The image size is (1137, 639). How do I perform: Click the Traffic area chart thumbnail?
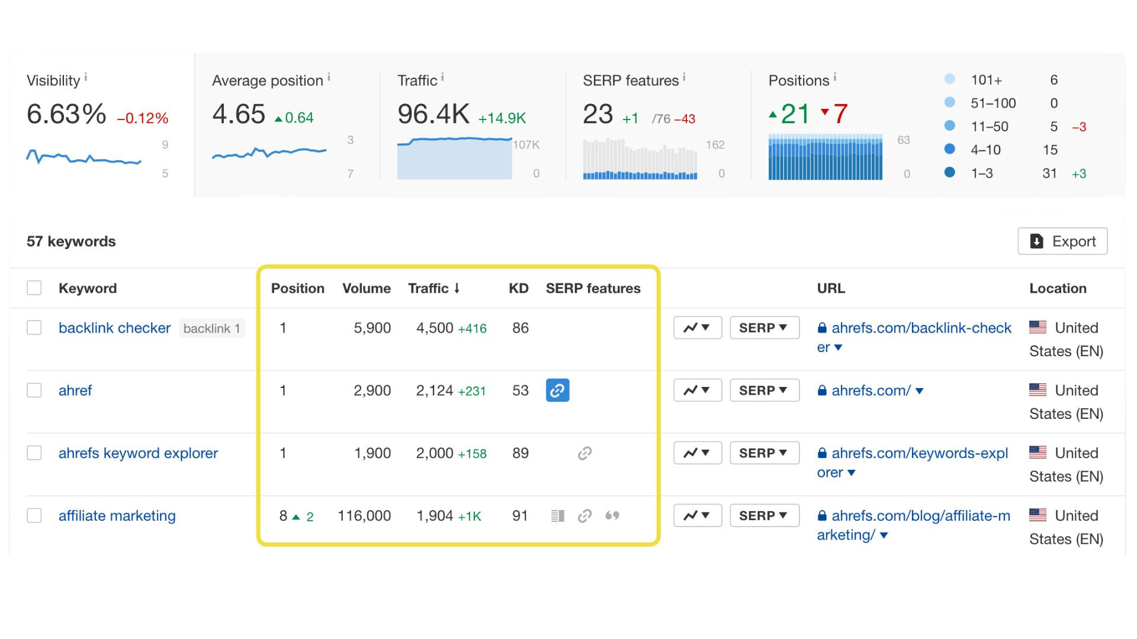tap(455, 158)
